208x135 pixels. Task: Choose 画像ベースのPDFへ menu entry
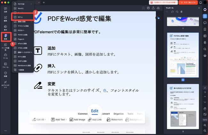23,52
